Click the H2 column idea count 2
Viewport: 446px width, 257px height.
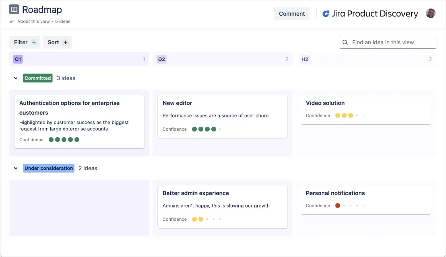(x=430, y=59)
